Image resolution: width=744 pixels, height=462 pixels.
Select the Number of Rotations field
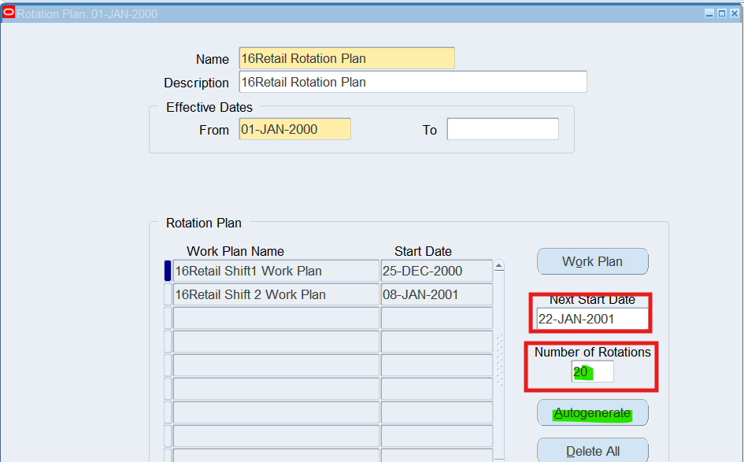tap(592, 372)
